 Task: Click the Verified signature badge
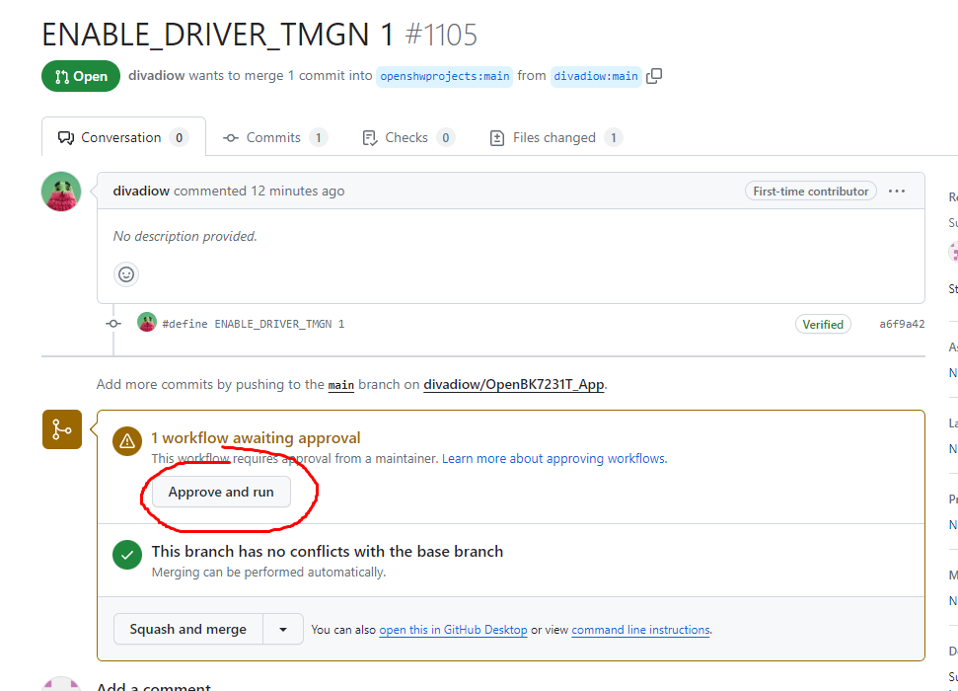823,324
